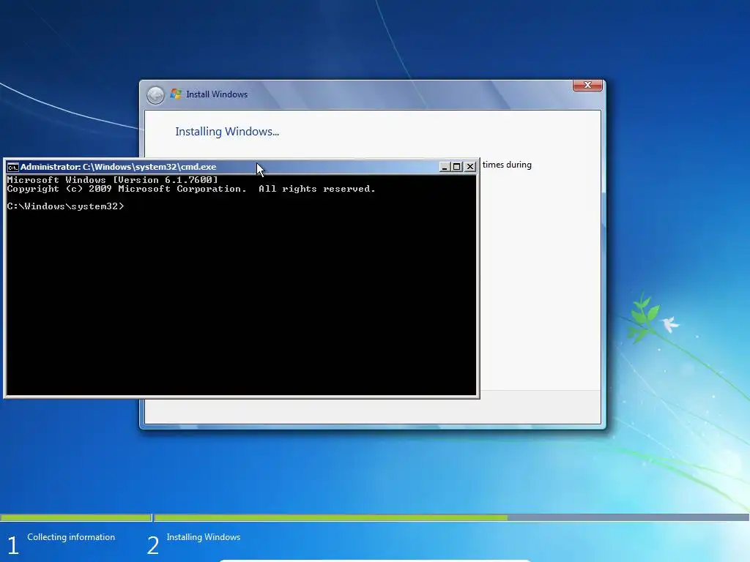
Task: Click the 'Install Windows' title text
Action: pyautogui.click(x=217, y=94)
